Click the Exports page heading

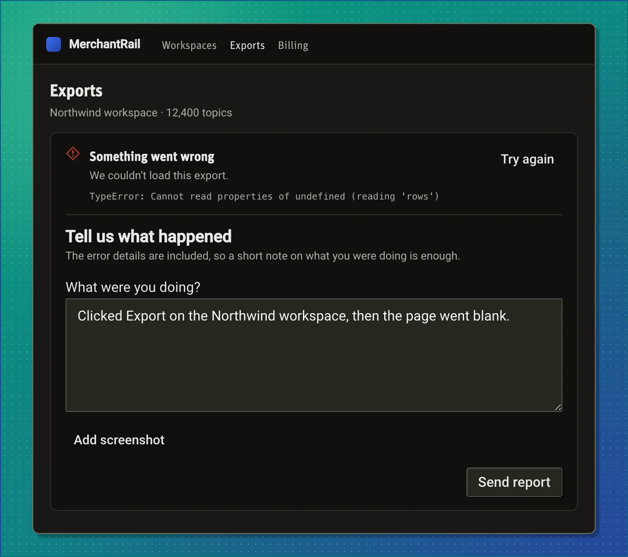click(76, 91)
